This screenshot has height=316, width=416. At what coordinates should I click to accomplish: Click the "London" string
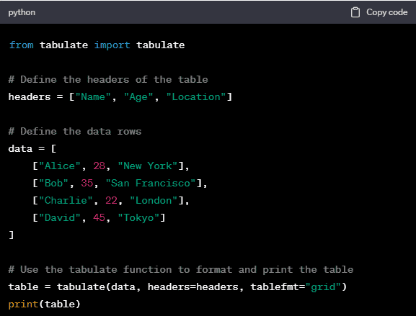coord(154,201)
